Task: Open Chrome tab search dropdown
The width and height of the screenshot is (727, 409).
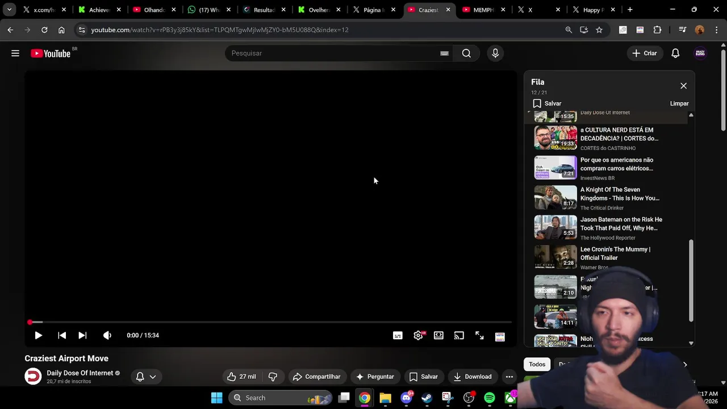Action: point(9,10)
